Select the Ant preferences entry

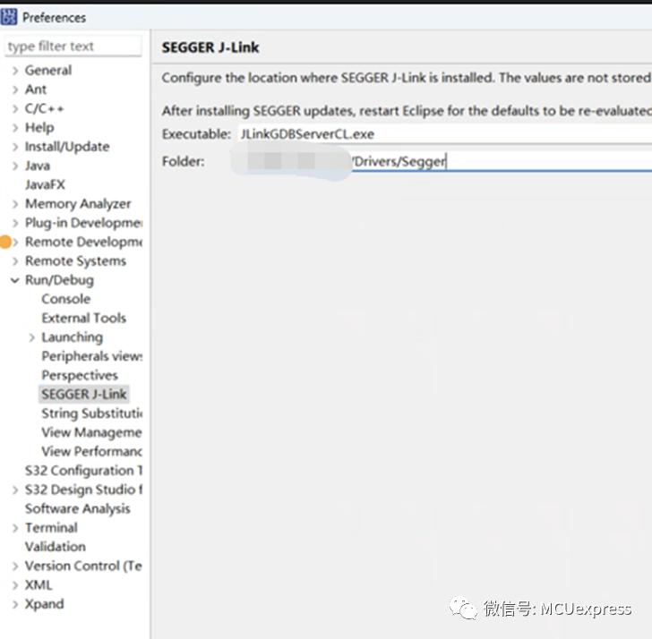pyautogui.click(x=36, y=89)
